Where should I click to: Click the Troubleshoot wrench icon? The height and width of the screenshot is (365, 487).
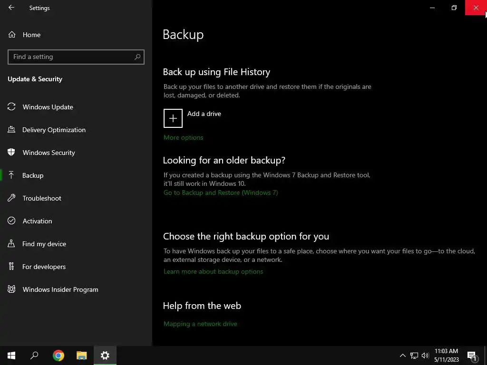pyautogui.click(x=11, y=198)
